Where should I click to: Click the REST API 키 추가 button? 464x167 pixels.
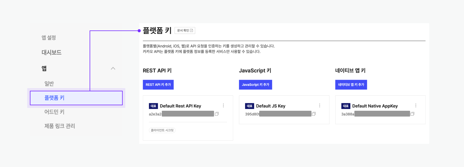click(158, 85)
